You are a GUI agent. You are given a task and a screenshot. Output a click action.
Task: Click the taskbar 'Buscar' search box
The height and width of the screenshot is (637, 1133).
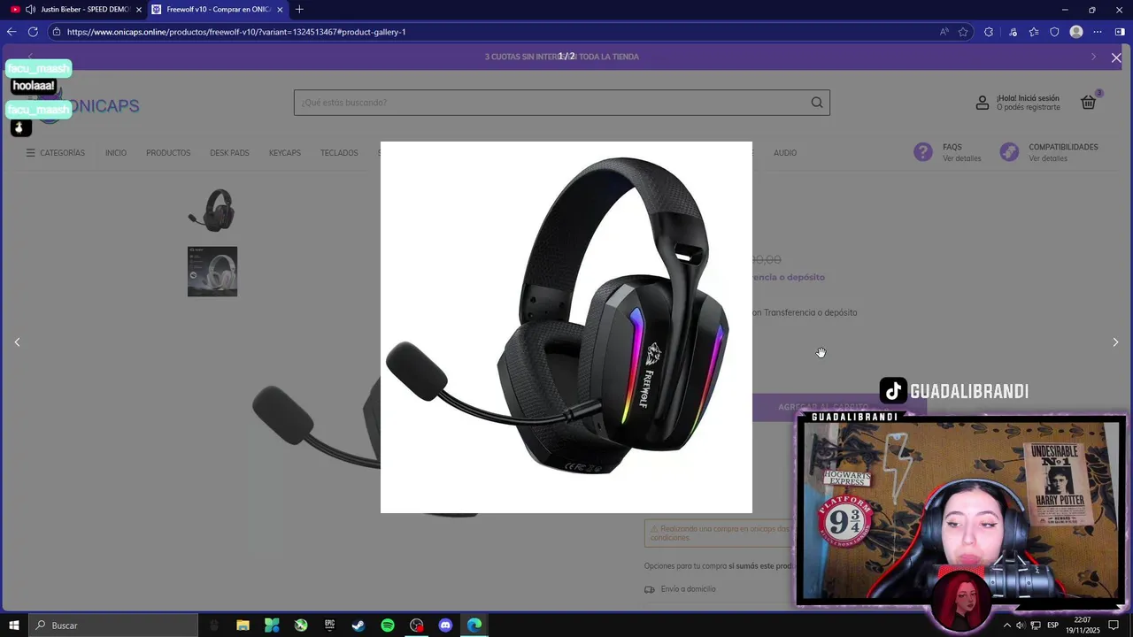click(x=113, y=625)
